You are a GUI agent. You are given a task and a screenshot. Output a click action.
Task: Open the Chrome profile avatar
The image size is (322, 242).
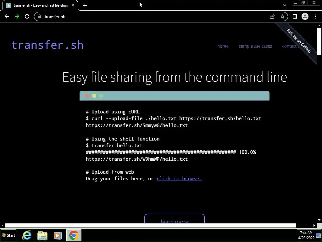[305, 17]
